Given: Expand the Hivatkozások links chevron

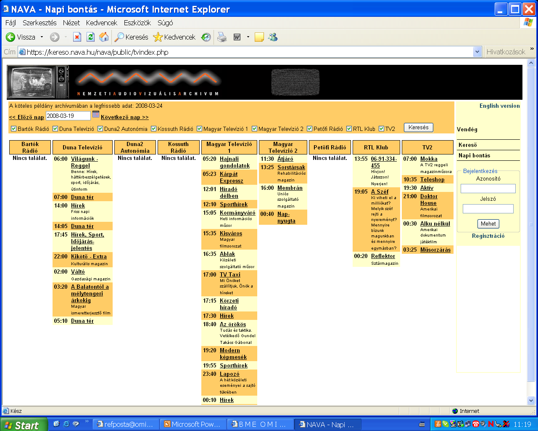Looking at the screenshot, I should click(x=532, y=49).
